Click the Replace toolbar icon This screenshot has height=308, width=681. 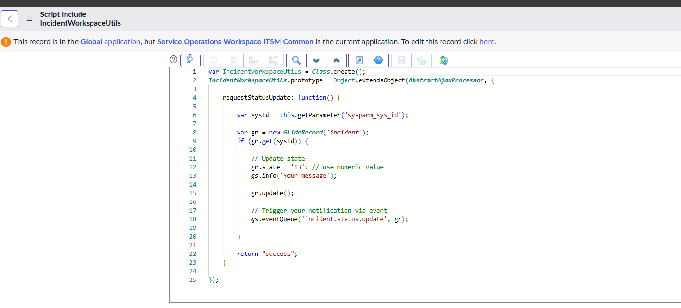[254, 60]
